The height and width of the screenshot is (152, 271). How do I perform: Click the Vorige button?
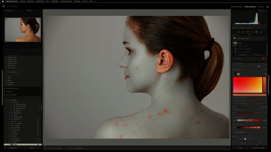tap(240, 148)
